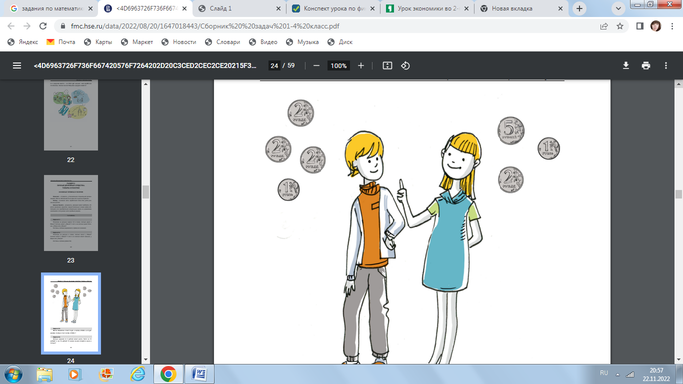Switch to the 'Новая вкладка' tab

coord(520,8)
